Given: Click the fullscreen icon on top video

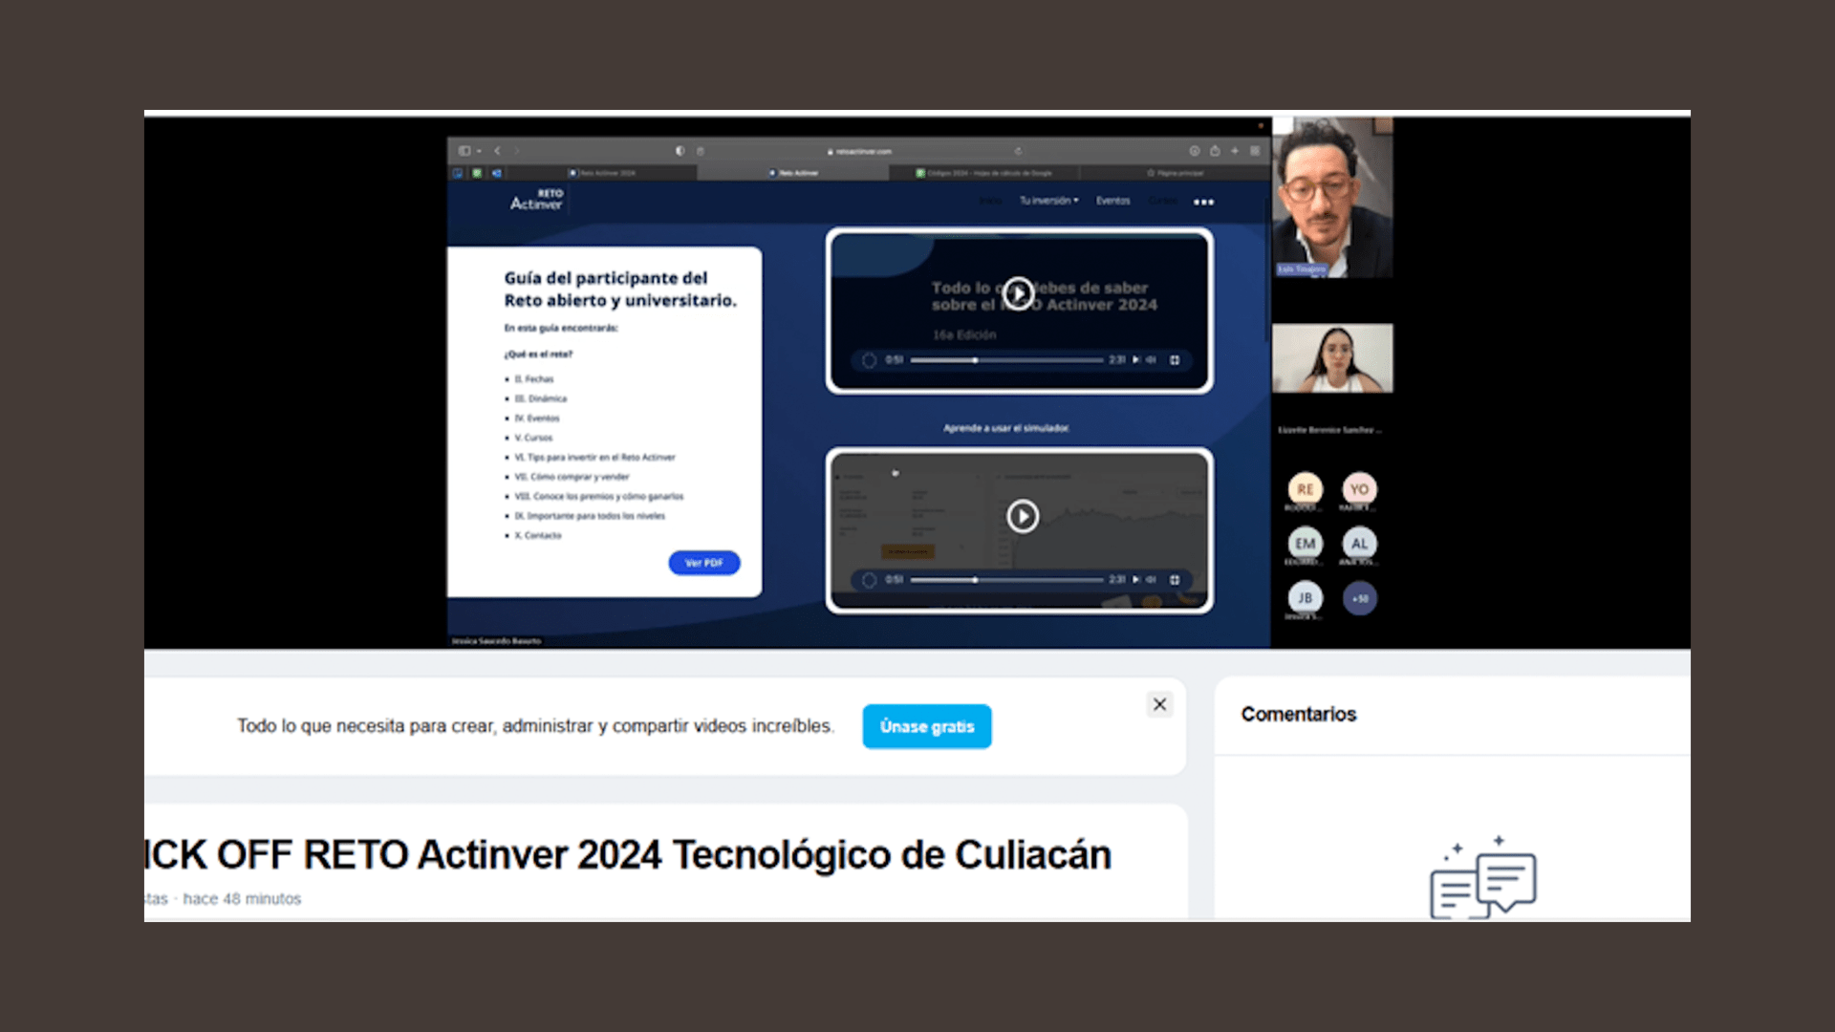Looking at the screenshot, I should (x=1175, y=359).
